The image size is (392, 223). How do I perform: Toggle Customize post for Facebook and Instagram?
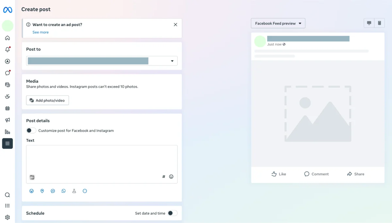31,131
